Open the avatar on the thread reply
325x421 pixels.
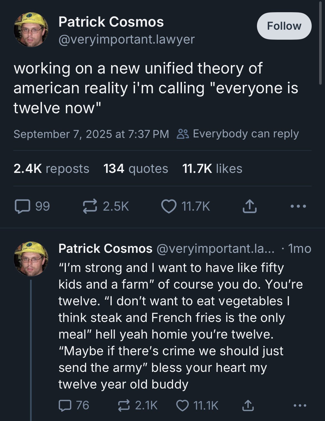tap(31, 259)
